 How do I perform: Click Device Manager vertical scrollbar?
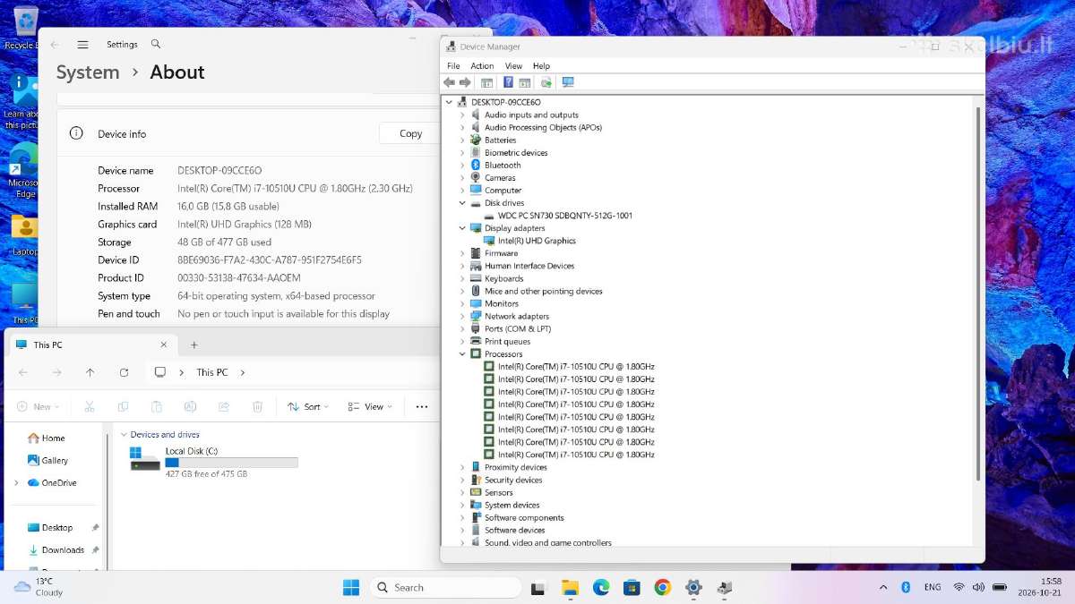pyautogui.click(x=977, y=295)
